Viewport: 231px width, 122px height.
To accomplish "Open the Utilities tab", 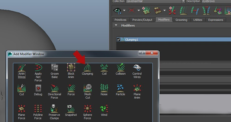I will click(198, 20).
